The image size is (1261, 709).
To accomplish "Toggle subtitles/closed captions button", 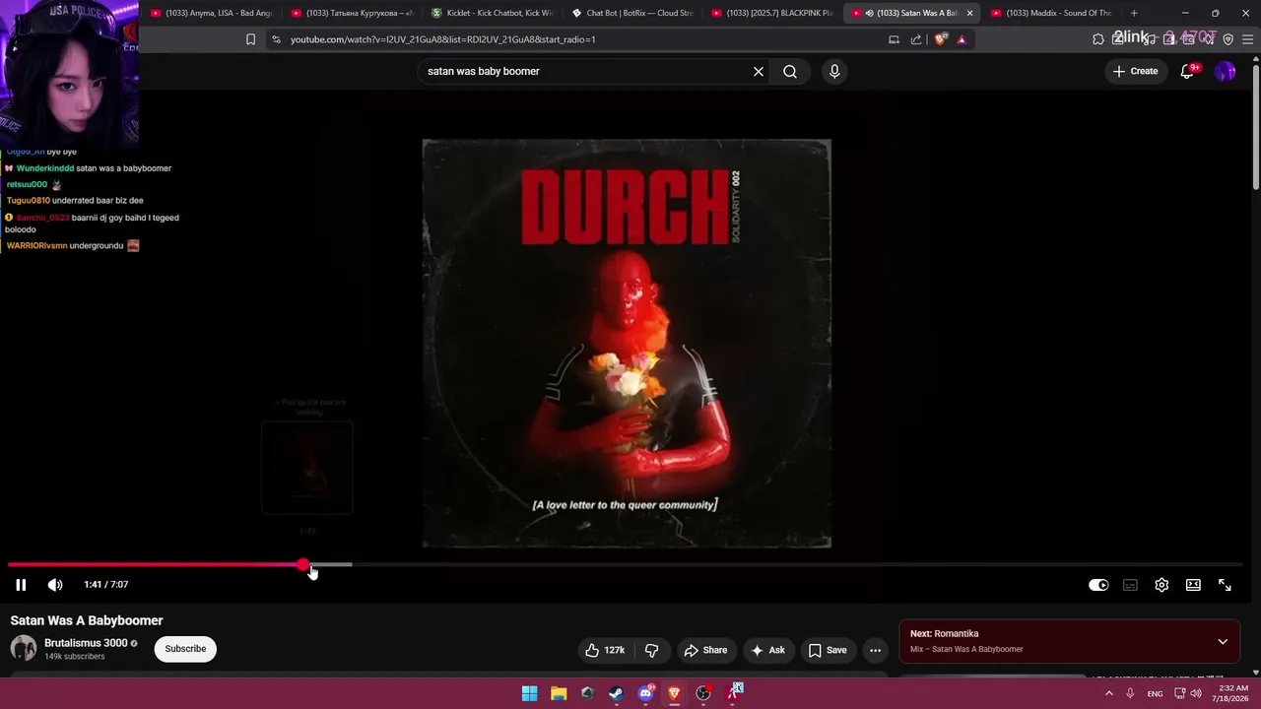I will point(1130,585).
